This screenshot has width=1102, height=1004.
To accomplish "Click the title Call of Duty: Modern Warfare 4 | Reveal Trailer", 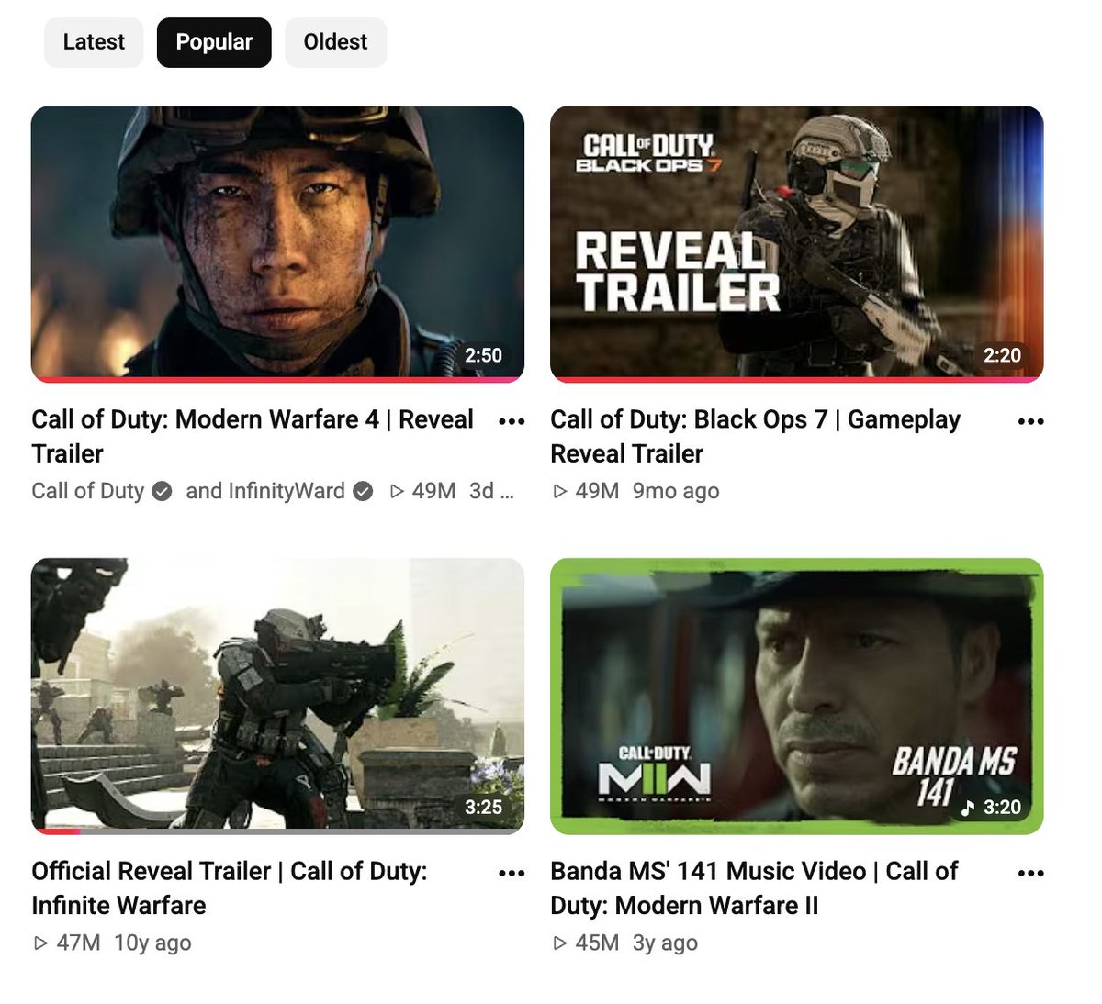I will [253, 436].
